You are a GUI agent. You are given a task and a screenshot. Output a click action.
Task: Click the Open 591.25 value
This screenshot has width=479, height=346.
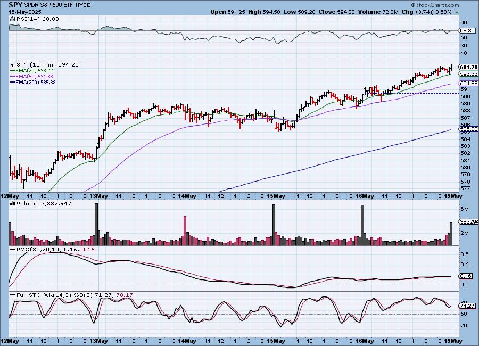pos(228,12)
